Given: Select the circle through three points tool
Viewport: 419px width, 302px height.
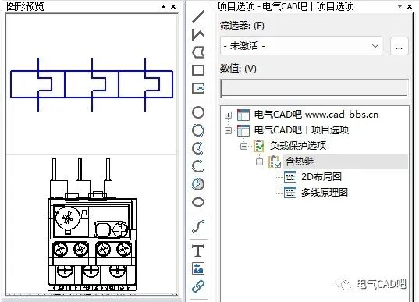Looking at the screenshot, I should [198, 130].
